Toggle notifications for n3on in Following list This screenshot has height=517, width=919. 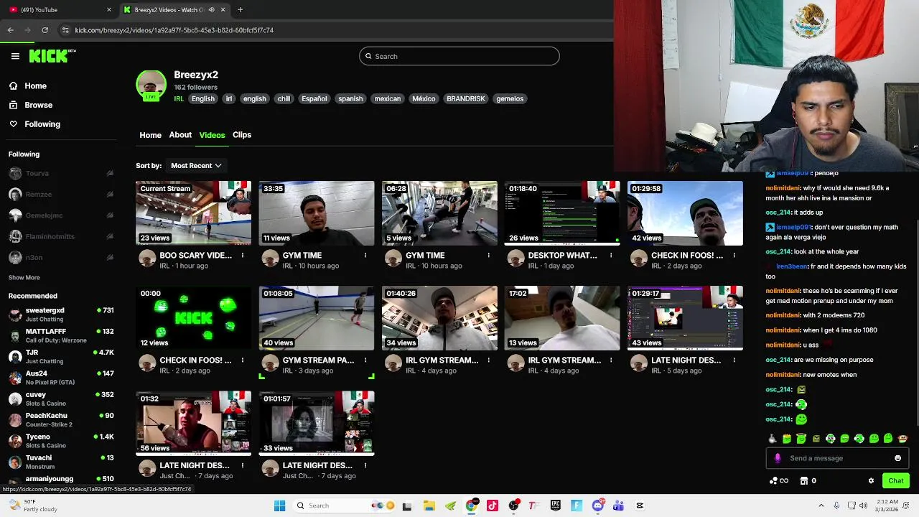(110, 257)
